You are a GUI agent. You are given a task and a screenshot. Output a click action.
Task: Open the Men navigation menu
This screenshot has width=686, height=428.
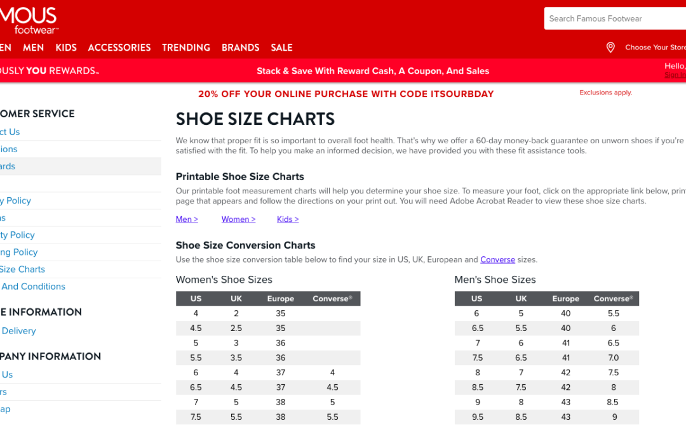tap(34, 48)
